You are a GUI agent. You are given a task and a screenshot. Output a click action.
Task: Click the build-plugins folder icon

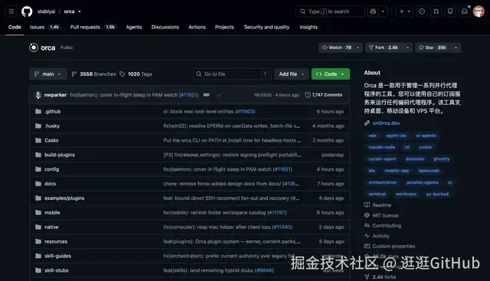[x=38, y=155]
